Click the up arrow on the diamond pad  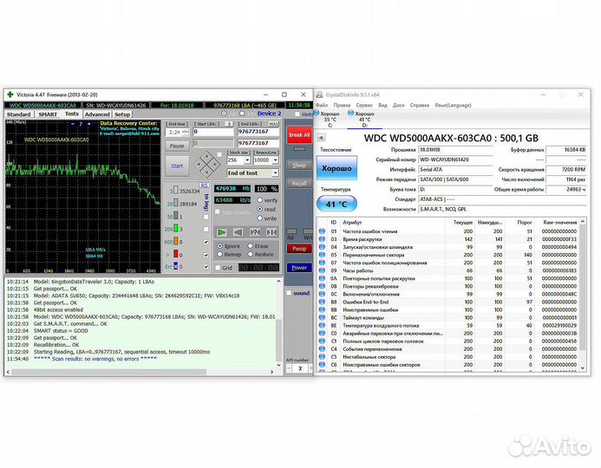point(207,156)
